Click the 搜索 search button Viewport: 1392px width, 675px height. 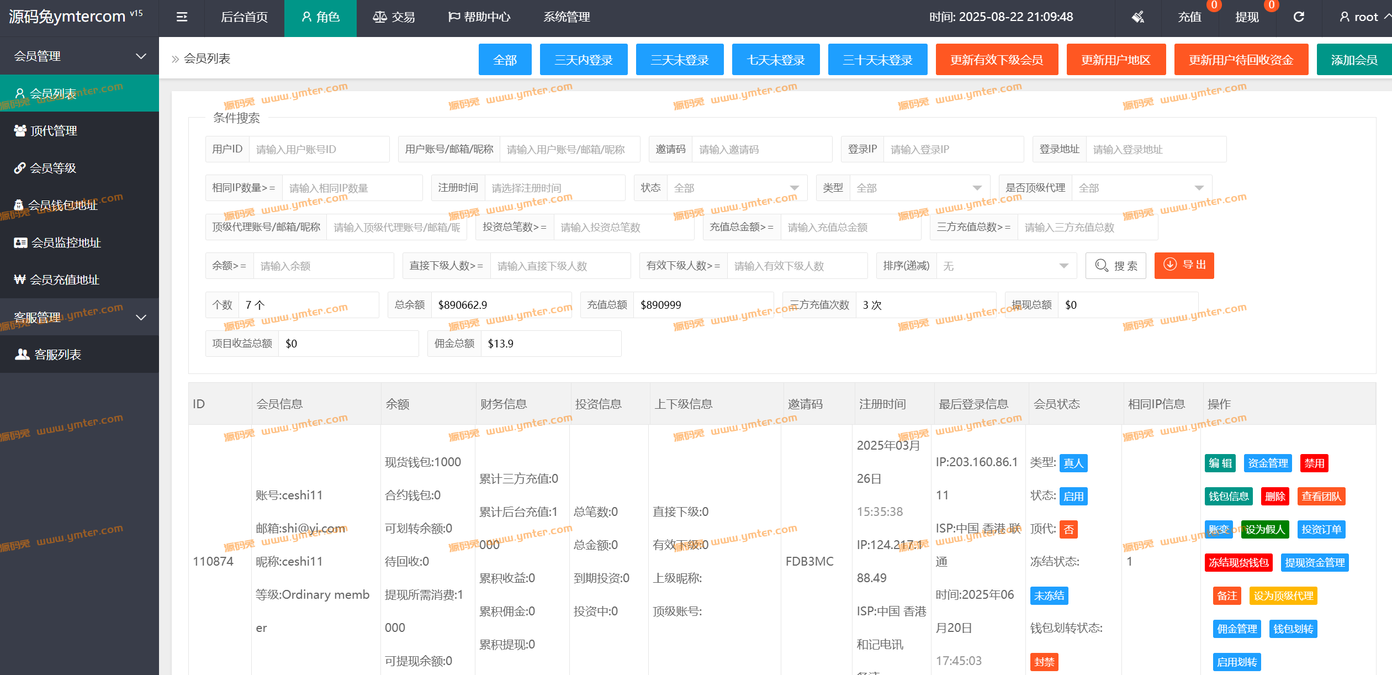coord(1116,266)
